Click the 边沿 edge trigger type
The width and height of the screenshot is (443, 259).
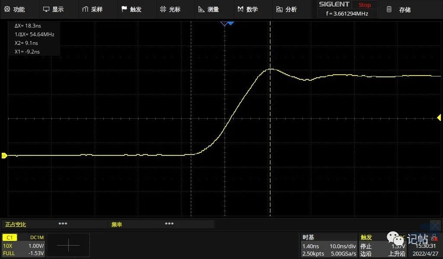[x=366, y=254]
